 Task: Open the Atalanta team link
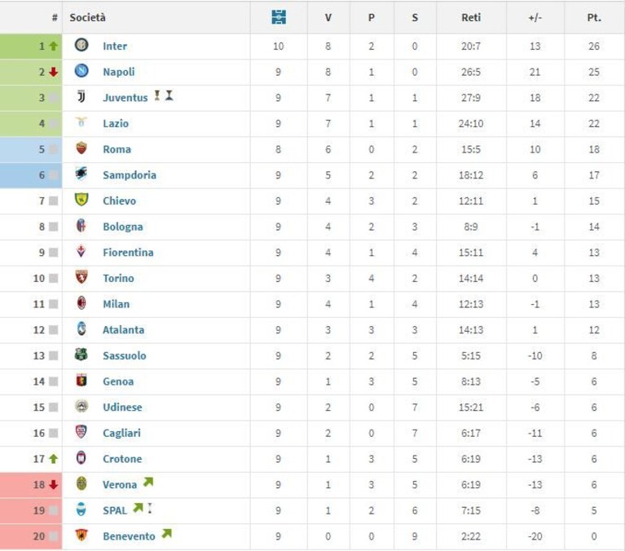point(124,330)
